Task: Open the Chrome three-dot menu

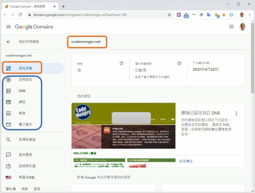Action: [249, 15]
